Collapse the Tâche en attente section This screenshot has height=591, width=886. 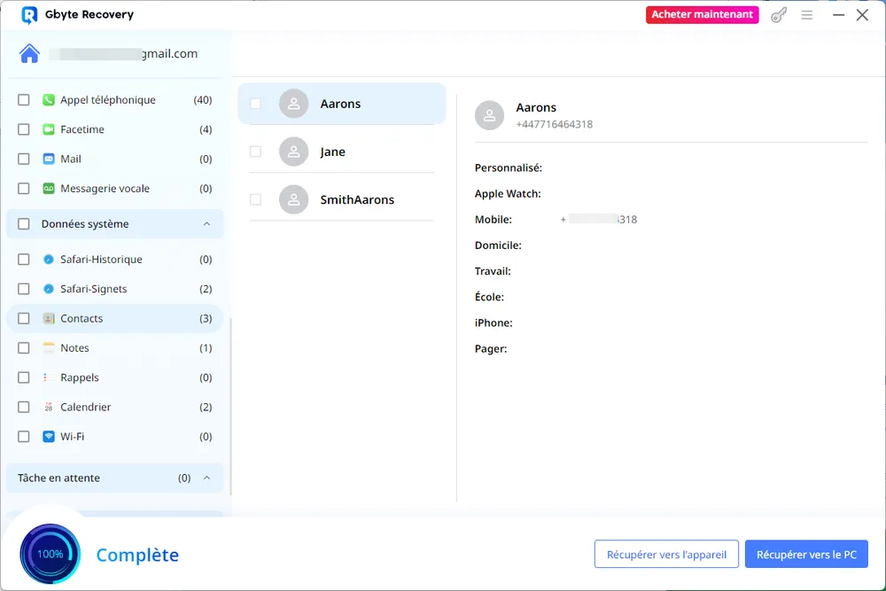point(206,478)
